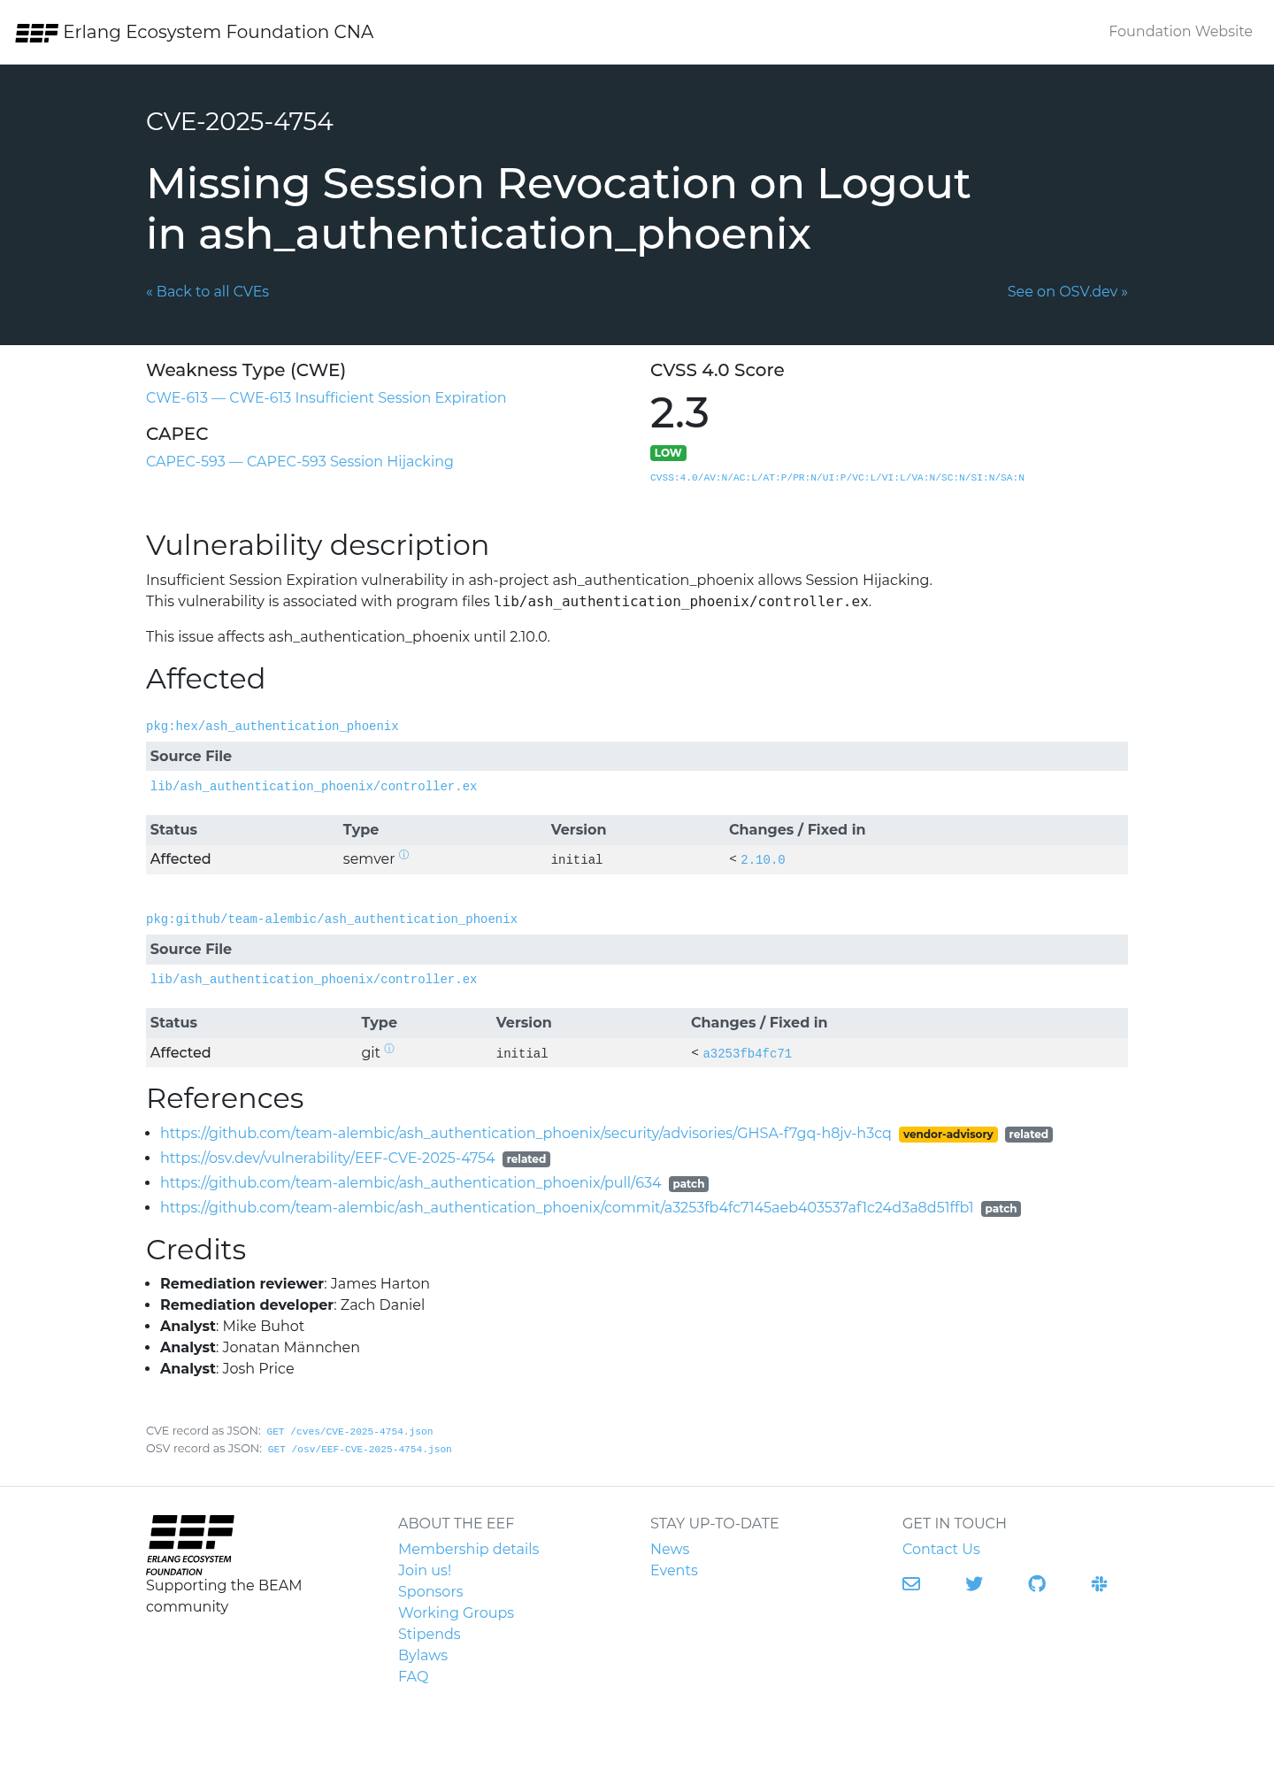Open the GitHub icon in footer
1274x1770 pixels.
[1037, 1583]
